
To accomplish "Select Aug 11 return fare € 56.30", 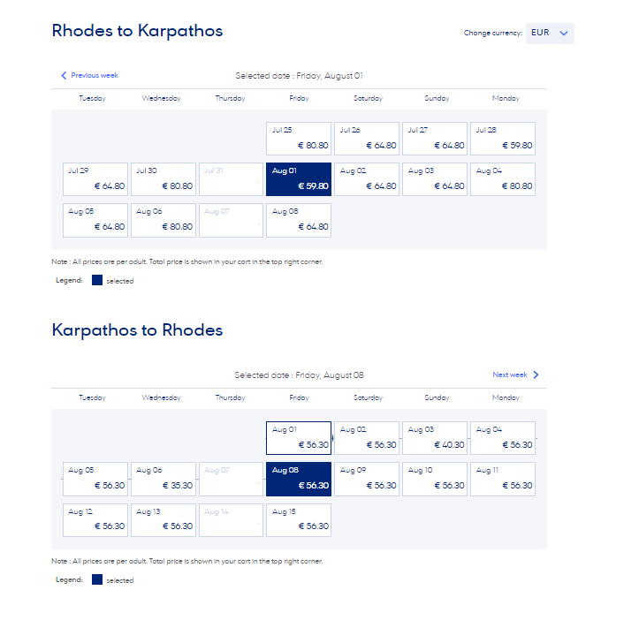I will (x=503, y=479).
